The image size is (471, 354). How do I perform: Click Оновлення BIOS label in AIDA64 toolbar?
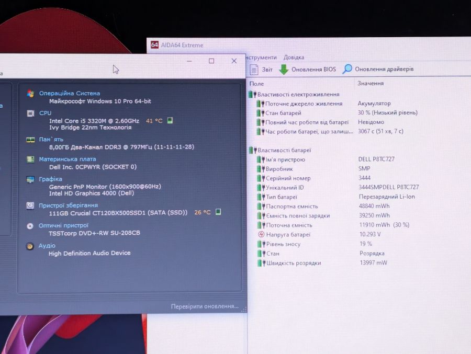[313, 70]
